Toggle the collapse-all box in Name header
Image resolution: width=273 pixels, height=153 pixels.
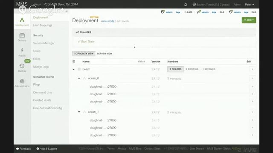74,62
